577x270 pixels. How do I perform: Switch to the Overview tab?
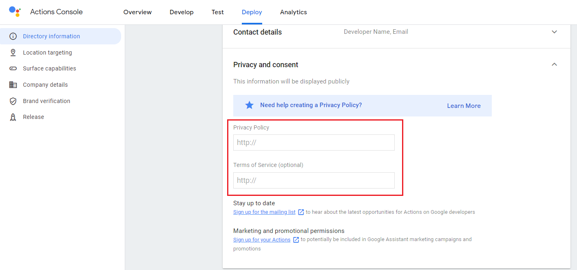pyautogui.click(x=137, y=12)
